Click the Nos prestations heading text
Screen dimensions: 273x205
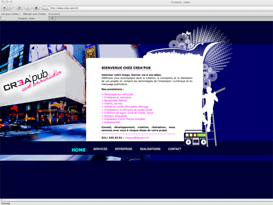113,89
